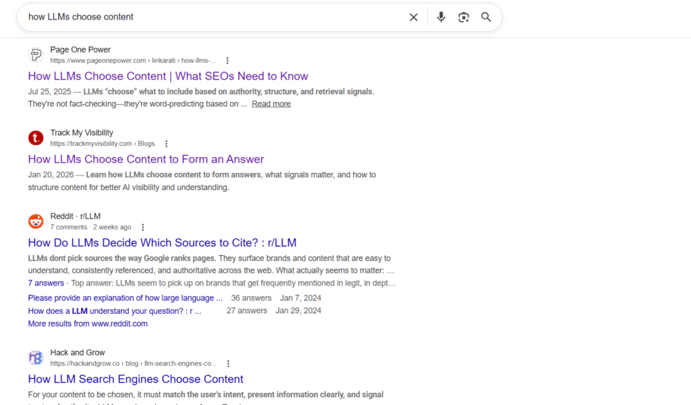Image resolution: width=691 pixels, height=405 pixels.
Task: Open the three-dot menu on the Track My Visibility result
Action: point(166,143)
